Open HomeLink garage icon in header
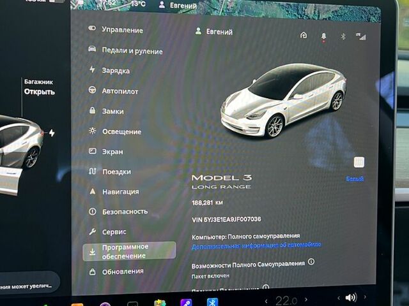This screenshot has height=306, width=409. pyautogui.click(x=304, y=36)
